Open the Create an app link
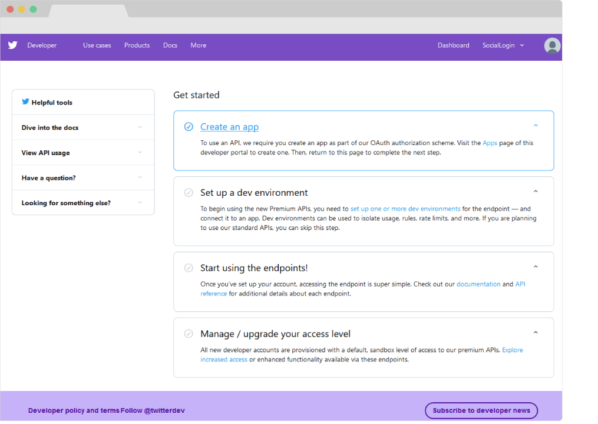This screenshot has width=598, height=424. 229,127
